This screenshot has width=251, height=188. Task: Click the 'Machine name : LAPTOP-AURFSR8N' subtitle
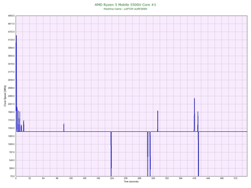pyautogui.click(x=125, y=9)
